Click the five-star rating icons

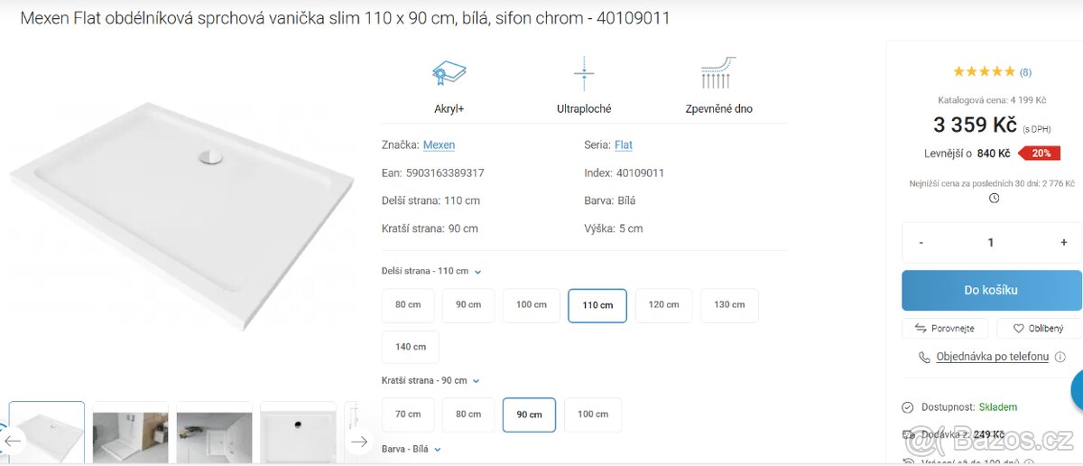coord(984,72)
